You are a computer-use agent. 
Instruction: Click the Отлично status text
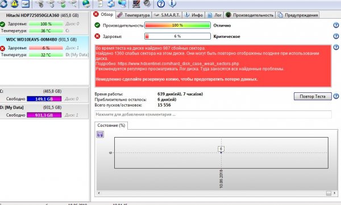tap(222, 25)
